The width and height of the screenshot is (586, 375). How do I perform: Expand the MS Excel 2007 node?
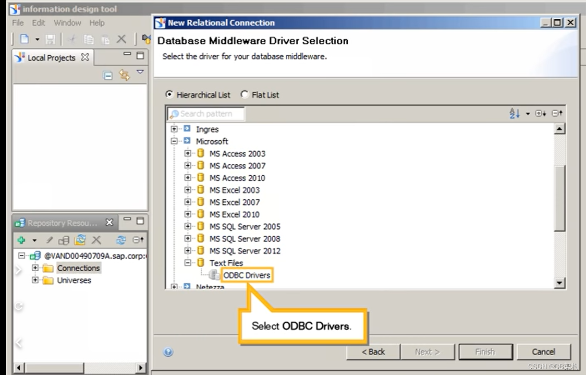tap(188, 202)
